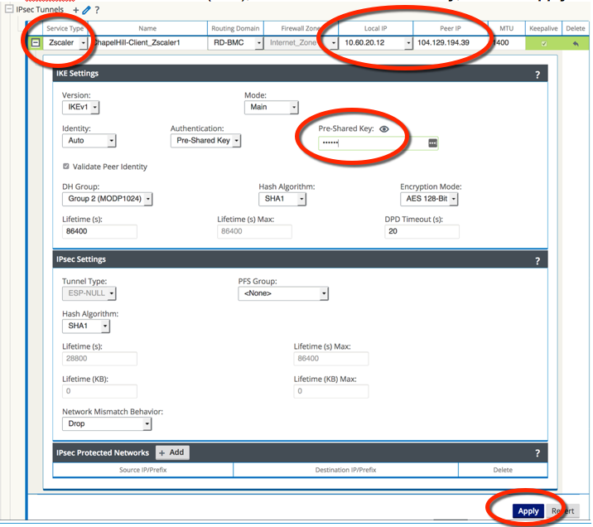Viewport: 593px width, 527px height.
Task: Click the Destination IP/Prefix column header
Action: (345, 470)
